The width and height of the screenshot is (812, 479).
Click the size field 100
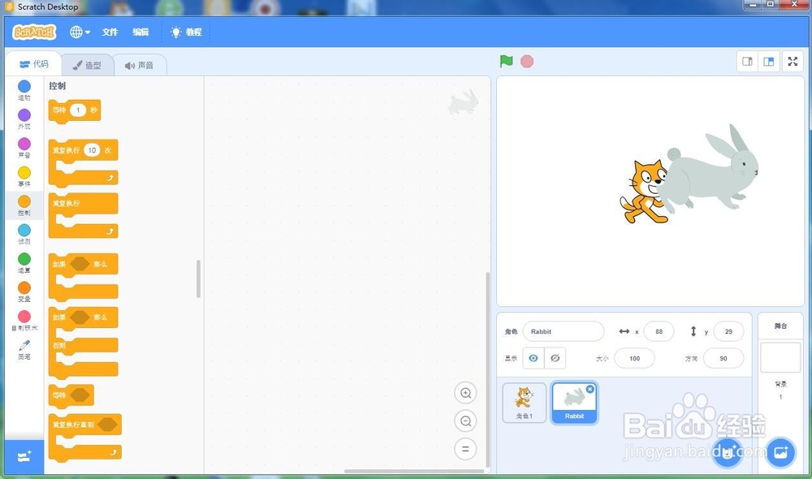coord(634,358)
